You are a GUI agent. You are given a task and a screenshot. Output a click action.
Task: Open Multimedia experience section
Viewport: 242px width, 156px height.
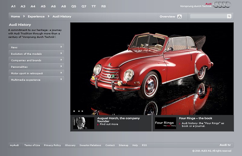(x=36, y=80)
